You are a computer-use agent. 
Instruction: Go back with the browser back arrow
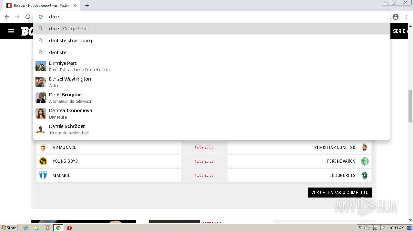point(7,17)
